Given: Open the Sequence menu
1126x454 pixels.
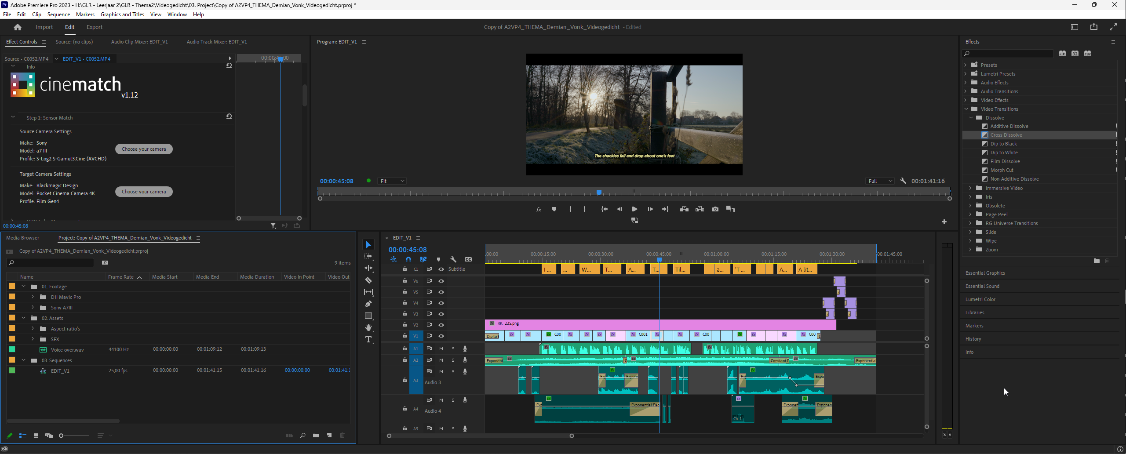Looking at the screenshot, I should click(x=58, y=15).
